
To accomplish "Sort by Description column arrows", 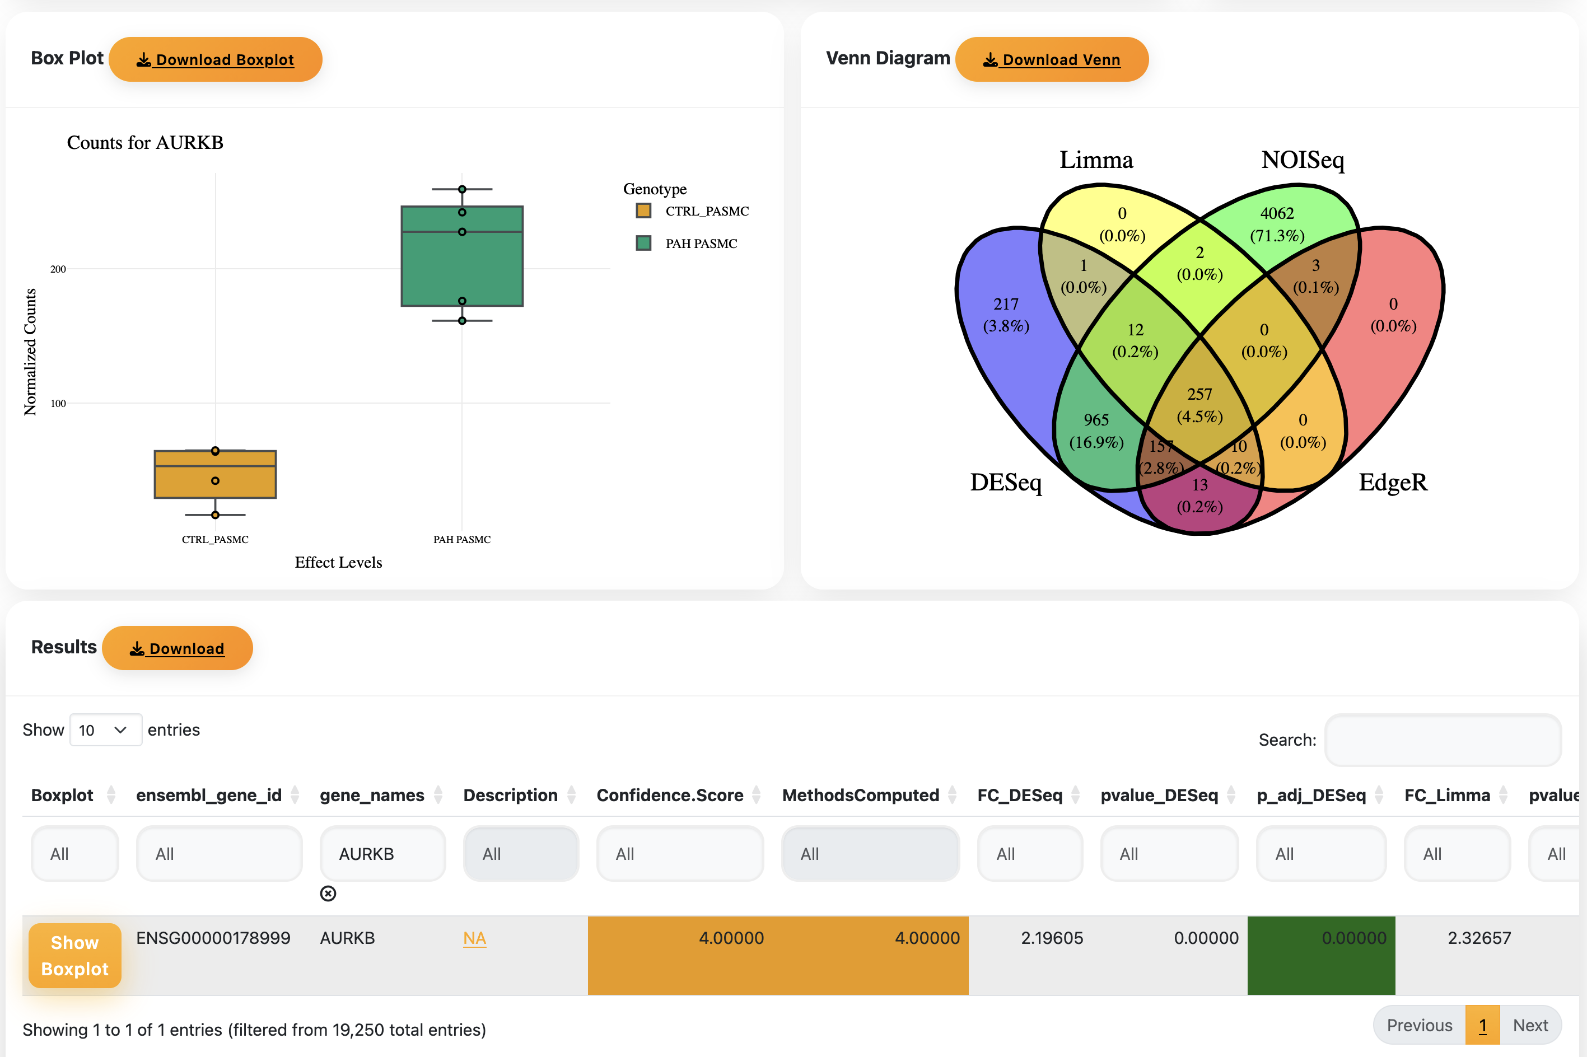I will coord(572,796).
